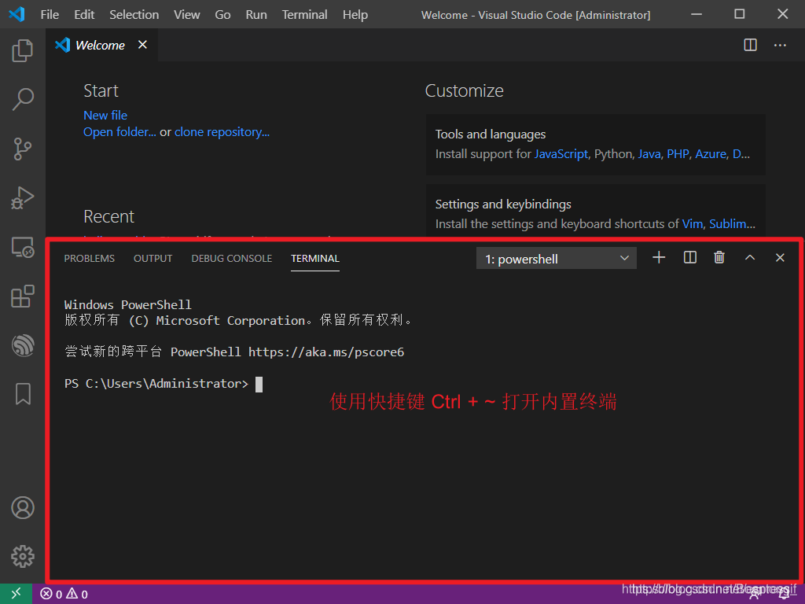805x604 pixels.
Task: Click the New file link
Action: pos(105,115)
